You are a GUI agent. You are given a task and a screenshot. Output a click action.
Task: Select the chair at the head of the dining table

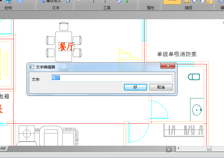point(64,26)
